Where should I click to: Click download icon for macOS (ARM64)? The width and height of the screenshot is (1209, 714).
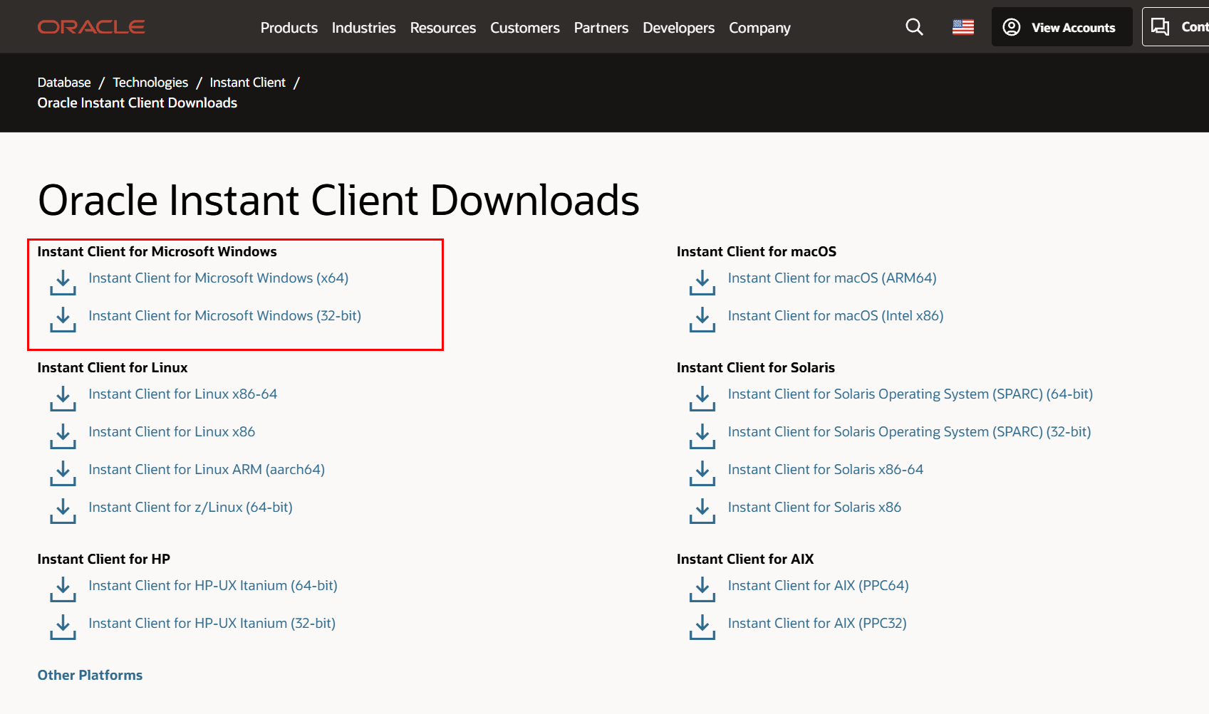[702, 282]
